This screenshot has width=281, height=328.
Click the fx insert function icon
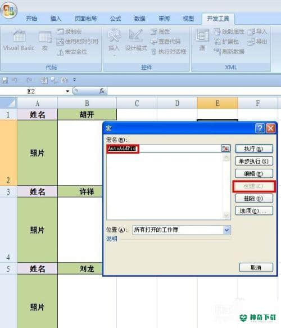(102, 91)
